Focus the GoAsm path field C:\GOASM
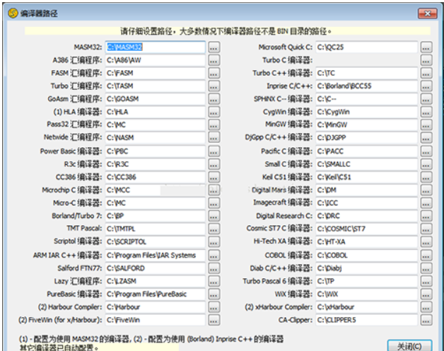Viewport: 444px width, 351px height. click(x=156, y=99)
